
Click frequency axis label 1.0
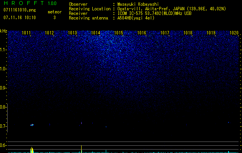3,69
